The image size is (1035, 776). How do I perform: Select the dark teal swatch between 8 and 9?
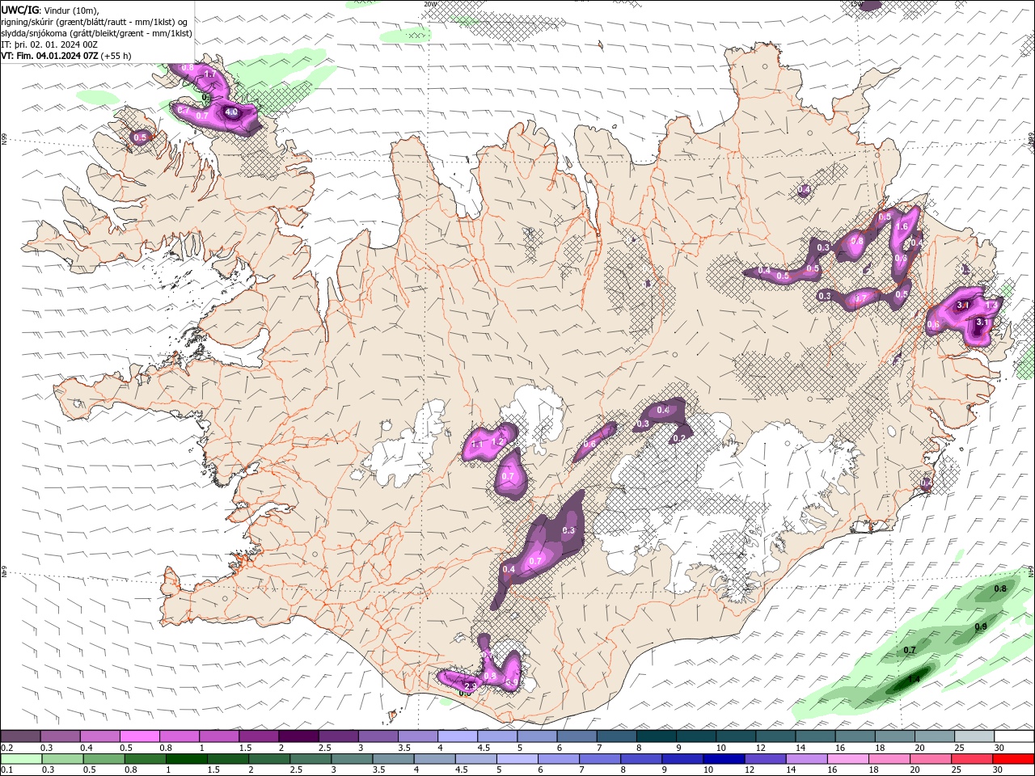pyautogui.click(x=657, y=736)
